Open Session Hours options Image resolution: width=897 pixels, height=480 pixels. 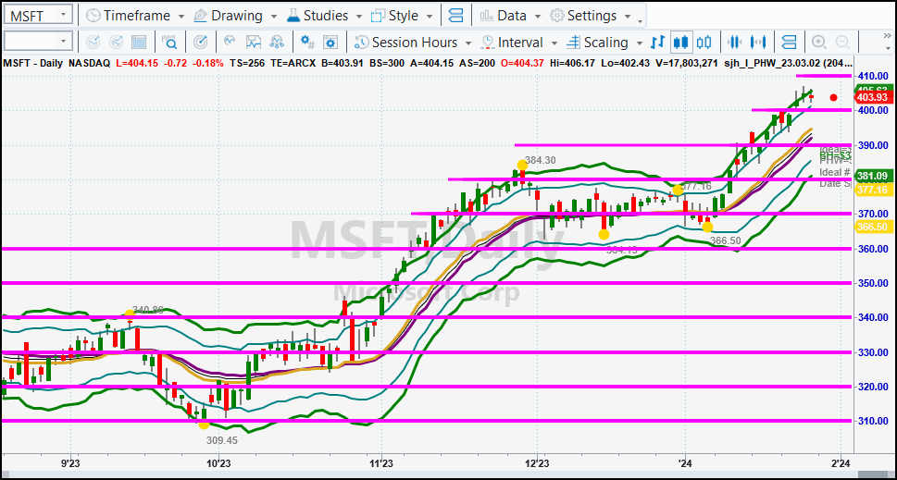413,43
